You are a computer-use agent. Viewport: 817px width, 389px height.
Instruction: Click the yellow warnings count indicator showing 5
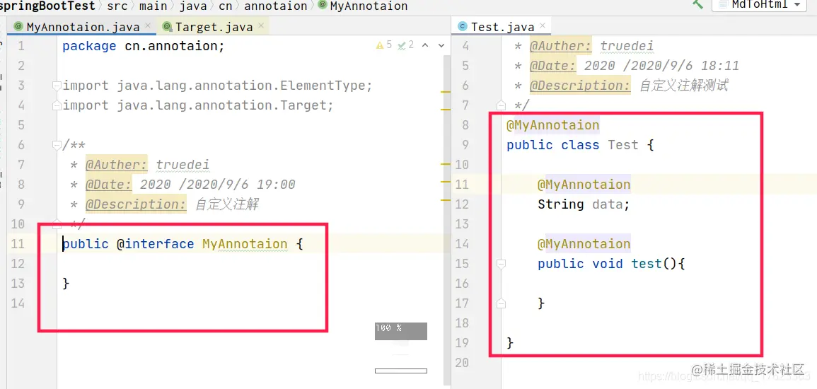pyautogui.click(x=384, y=45)
